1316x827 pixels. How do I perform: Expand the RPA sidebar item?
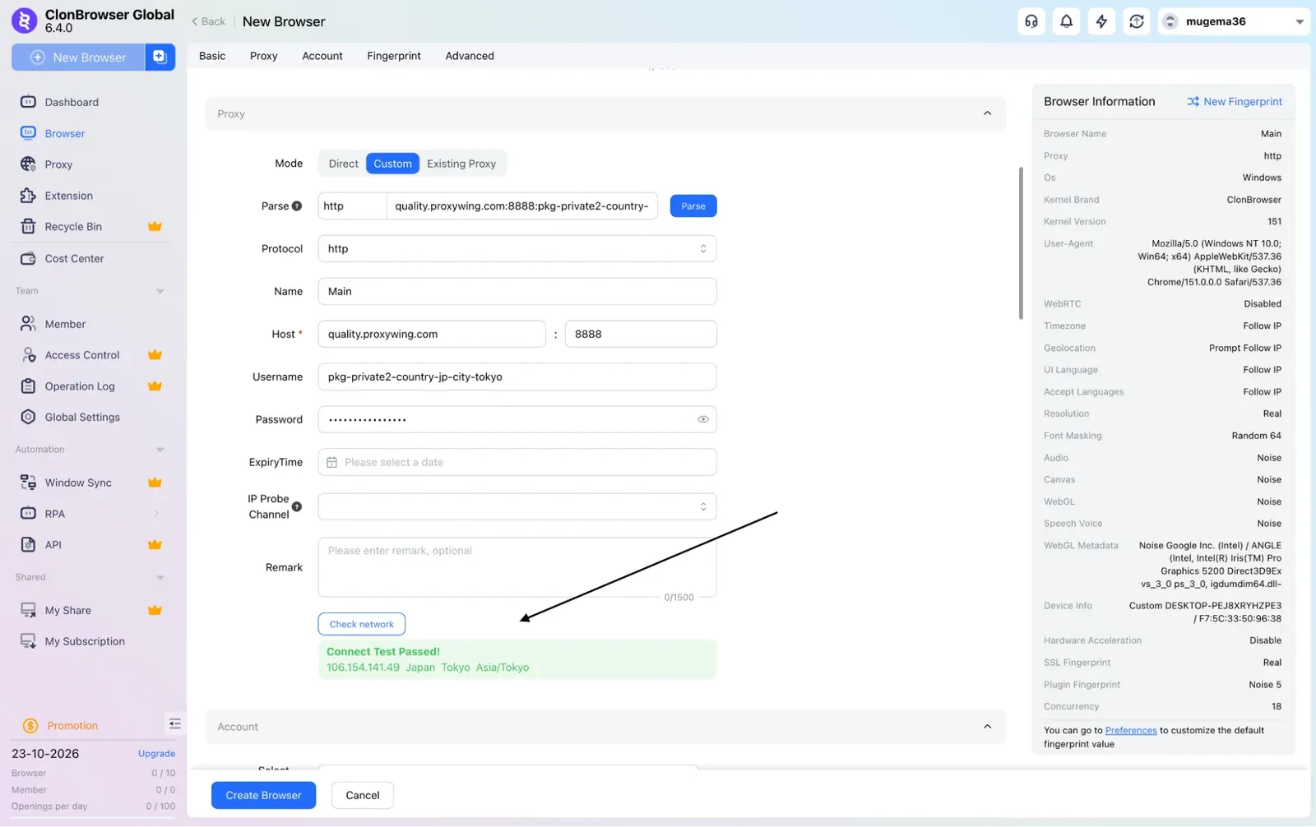click(x=156, y=514)
